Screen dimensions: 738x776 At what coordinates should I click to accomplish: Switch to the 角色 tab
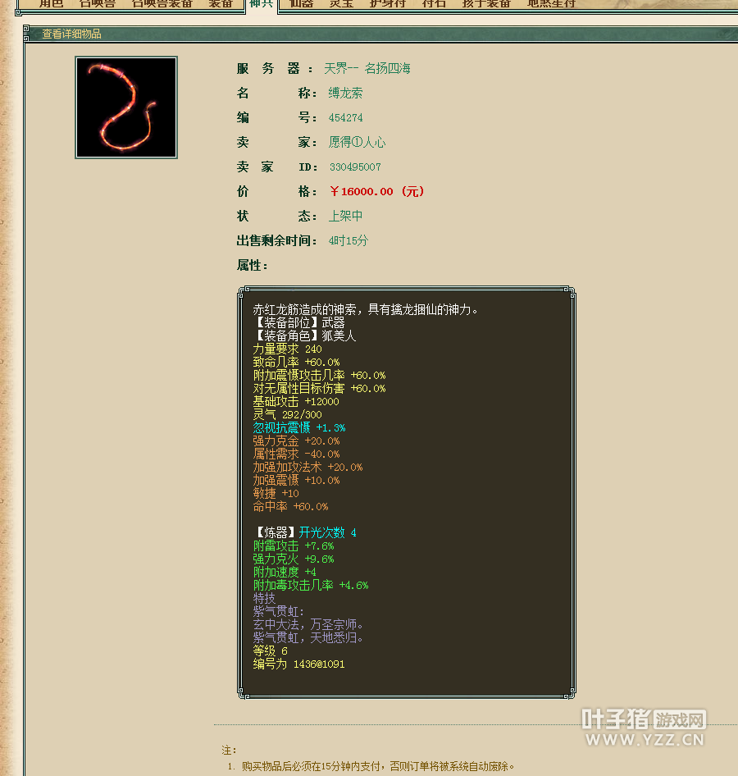[x=51, y=4]
